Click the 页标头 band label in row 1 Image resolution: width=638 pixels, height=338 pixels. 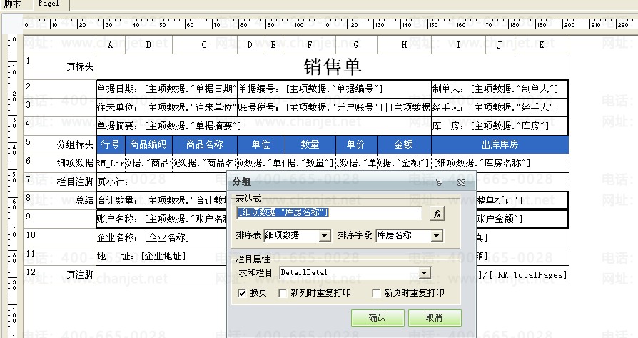80,66
